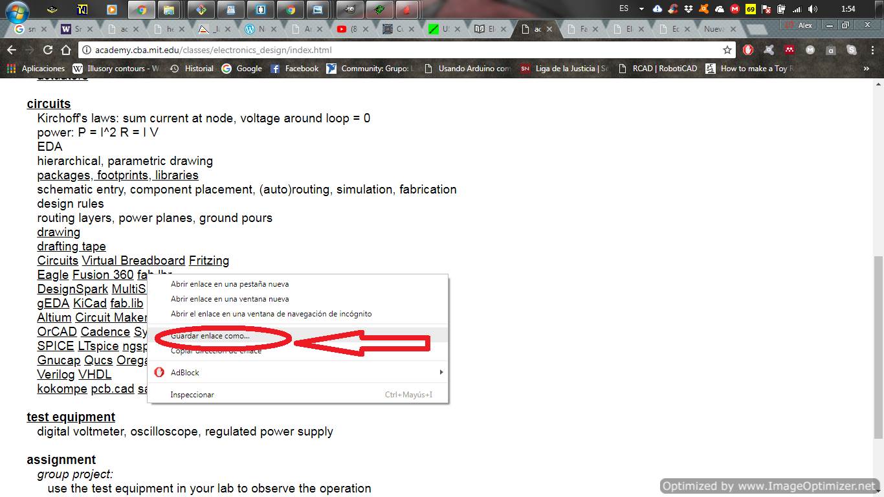Open the Eagle link
884x497 pixels.
coord(52,275)
